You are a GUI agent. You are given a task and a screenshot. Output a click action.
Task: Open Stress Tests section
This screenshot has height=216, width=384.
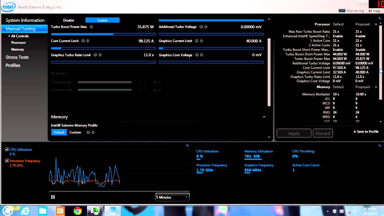point(17,57)
